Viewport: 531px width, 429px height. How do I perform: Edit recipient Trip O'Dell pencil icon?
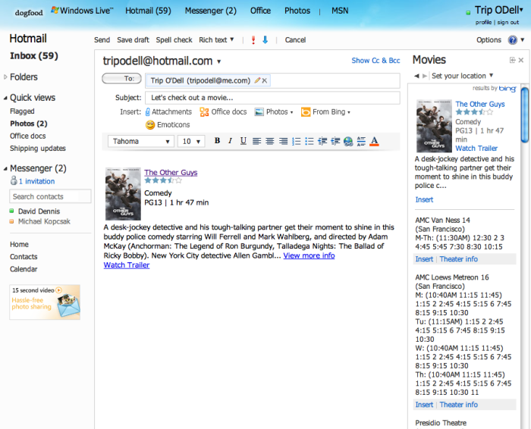[x=257, y=80]
